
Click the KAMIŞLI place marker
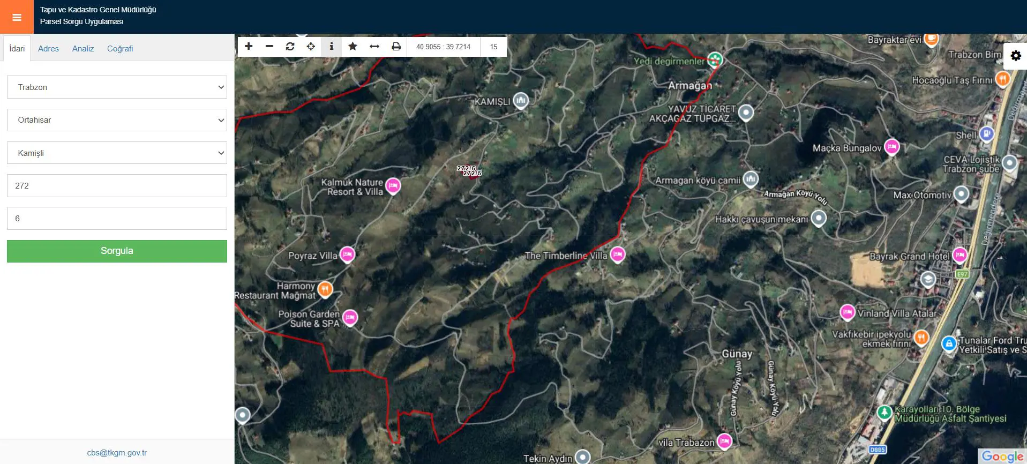click(521, 100)
